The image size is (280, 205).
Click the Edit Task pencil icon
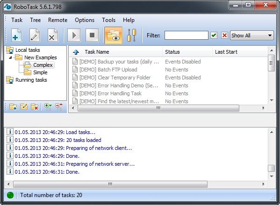pos(35,35)
